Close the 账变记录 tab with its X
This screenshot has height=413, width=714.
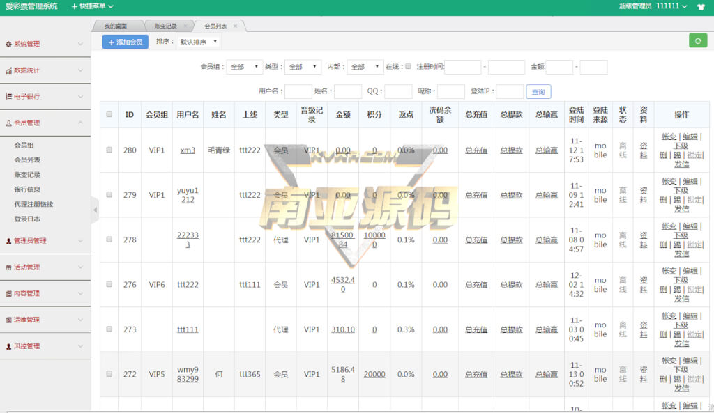point(185,26)
